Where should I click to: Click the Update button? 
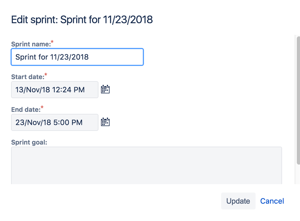[x=238, y=201]
